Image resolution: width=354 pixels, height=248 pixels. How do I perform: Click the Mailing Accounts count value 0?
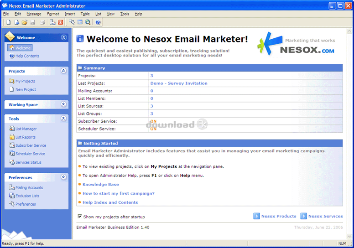[x=152, y=91]
